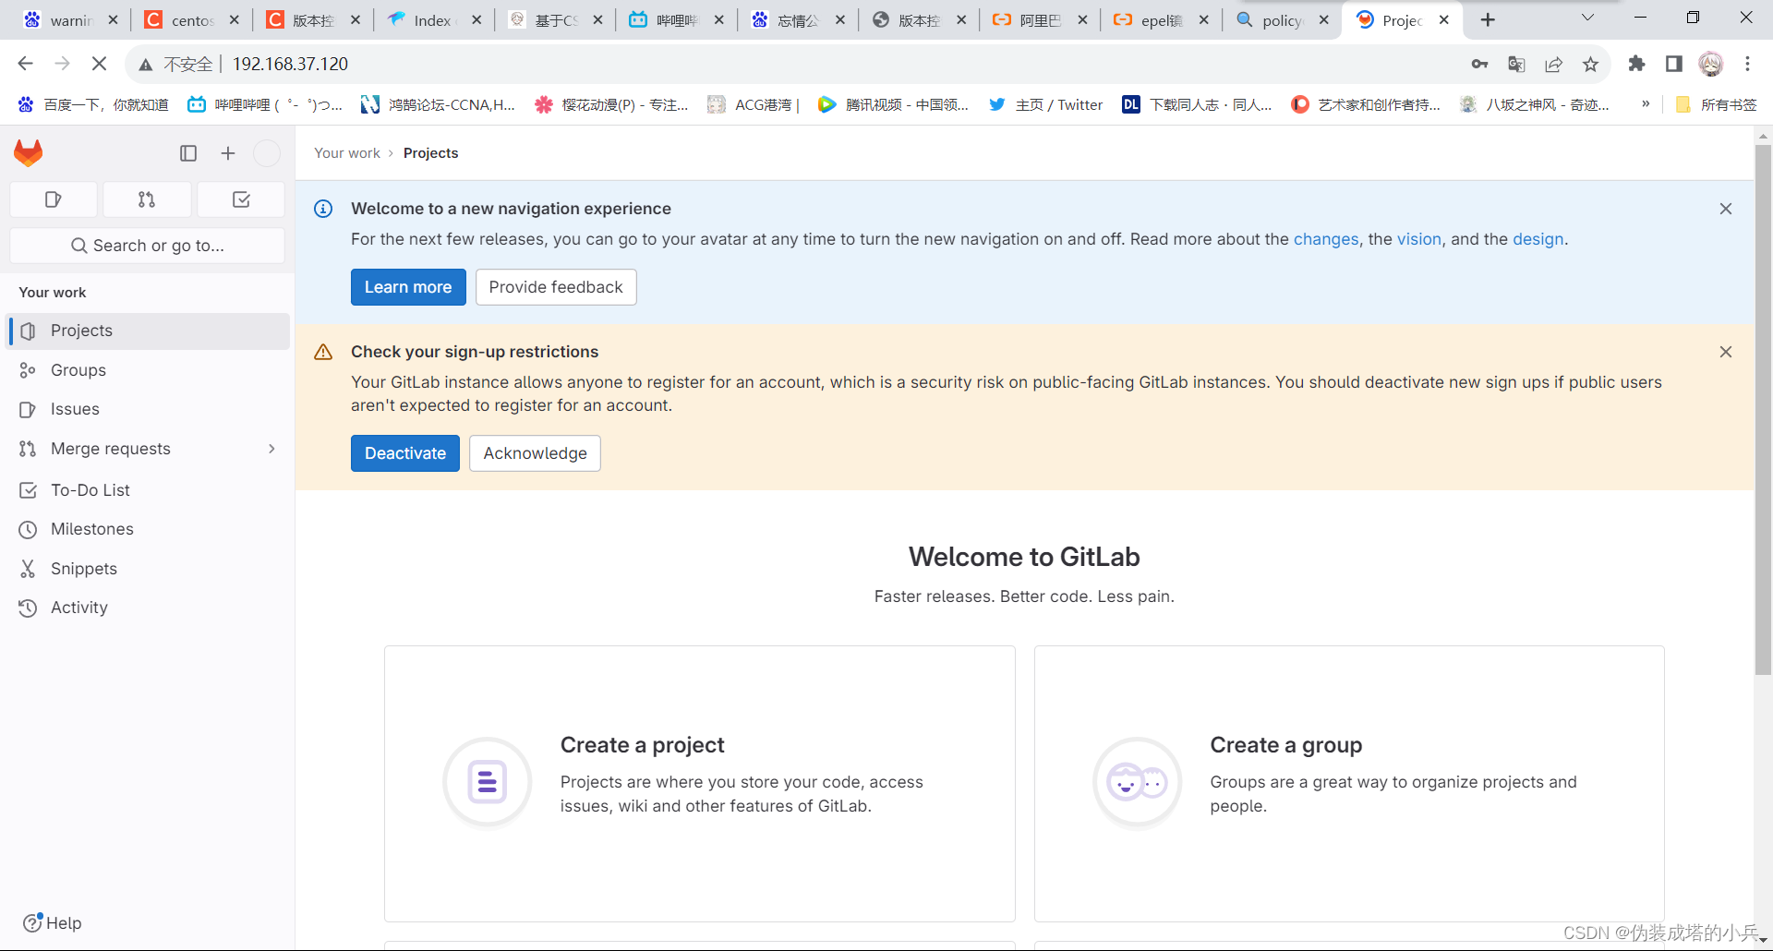The image size is (1773, 951).
Task: Stop page loading with X button
Action: click(99, 64)
